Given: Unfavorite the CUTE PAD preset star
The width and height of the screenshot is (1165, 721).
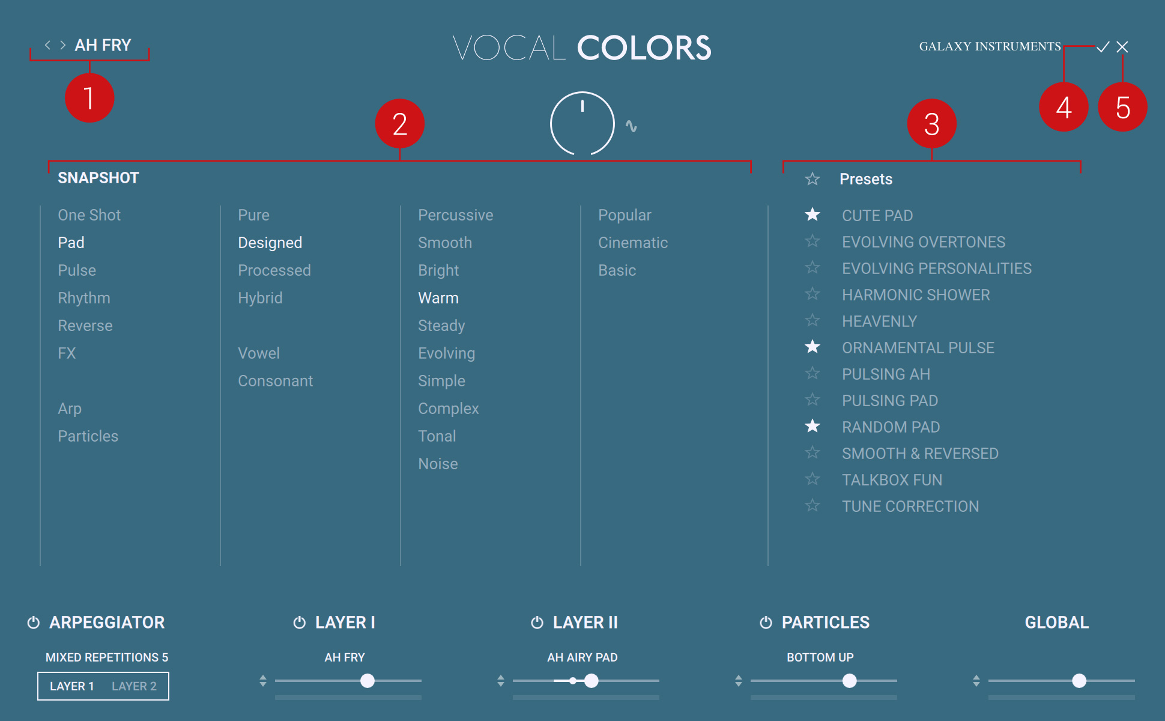Looking at the screenshot, I should (812, 214).
